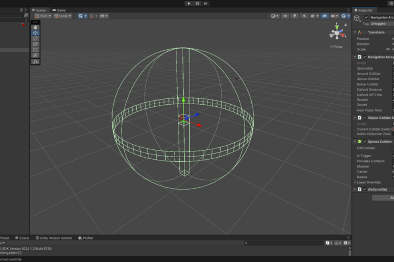
Task: Click Persp to toggle projection mode
Action: pos(337,47)
